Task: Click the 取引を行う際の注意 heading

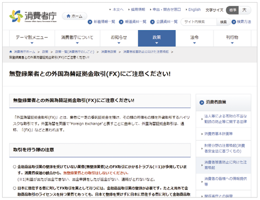Action: 33,150
